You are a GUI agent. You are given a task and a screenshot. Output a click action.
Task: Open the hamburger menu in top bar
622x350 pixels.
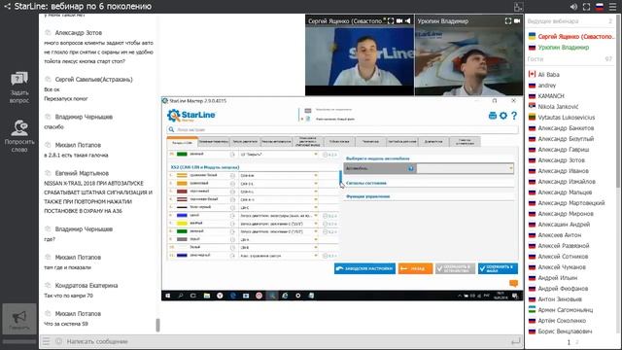(612, 7)
